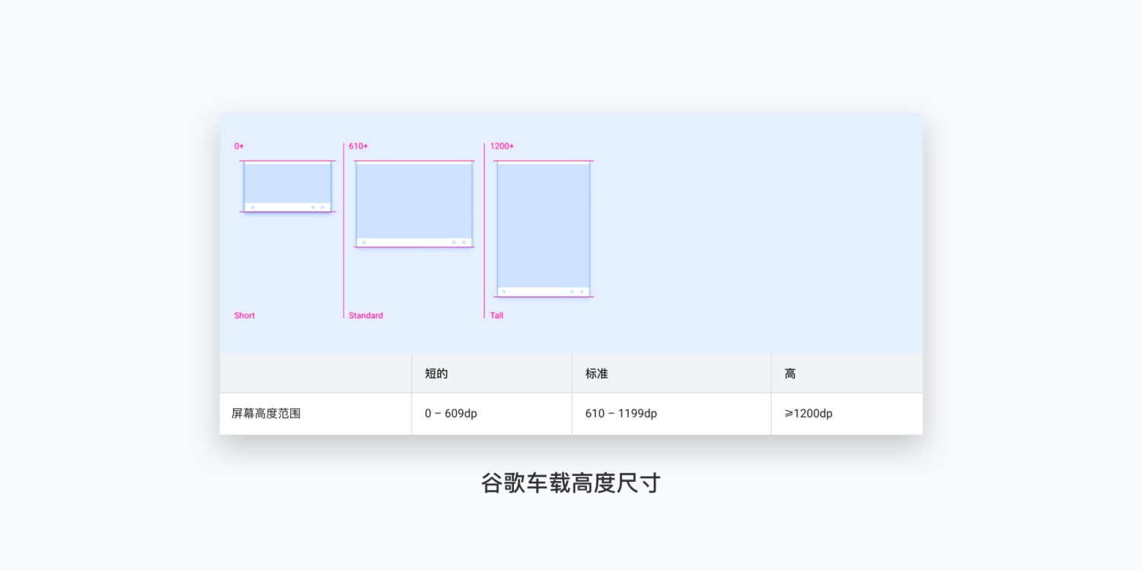Select the 610 – 1199dp table cell

pos(621,413)
